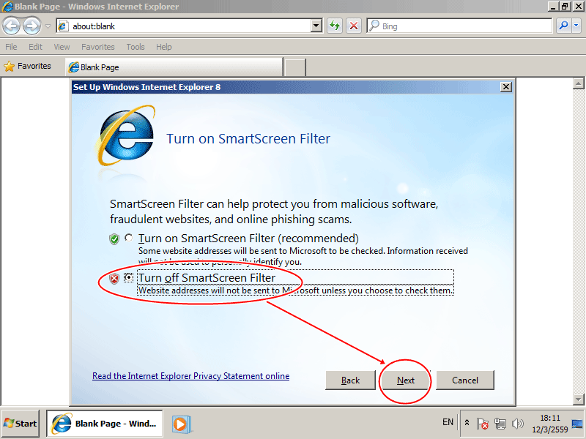The height and width of the screenshot is (439, 586).
Task: Click the red Stop loading icon
Action: pyautogui.click(x=354, y=26)
